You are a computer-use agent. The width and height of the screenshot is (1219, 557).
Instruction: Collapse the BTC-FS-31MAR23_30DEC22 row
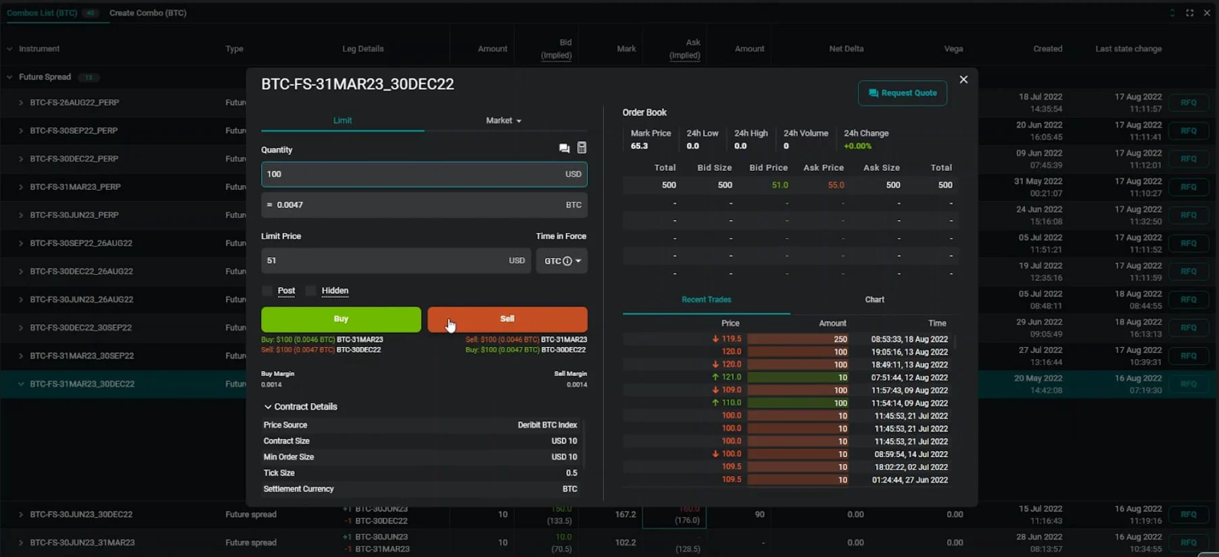point(21,384)
